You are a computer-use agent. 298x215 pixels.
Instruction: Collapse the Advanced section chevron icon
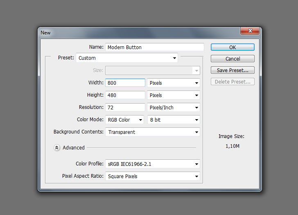(57, 148)
